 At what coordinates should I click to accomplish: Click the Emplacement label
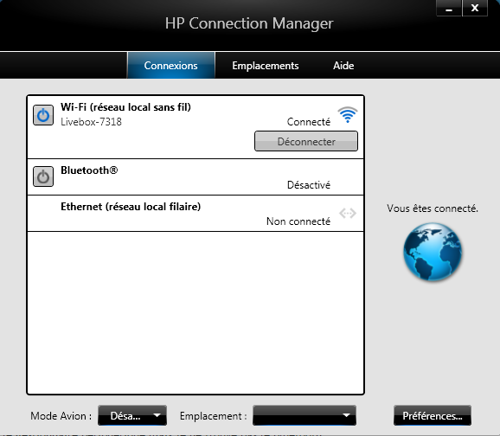pyautogui.click(x=214, y=416)
